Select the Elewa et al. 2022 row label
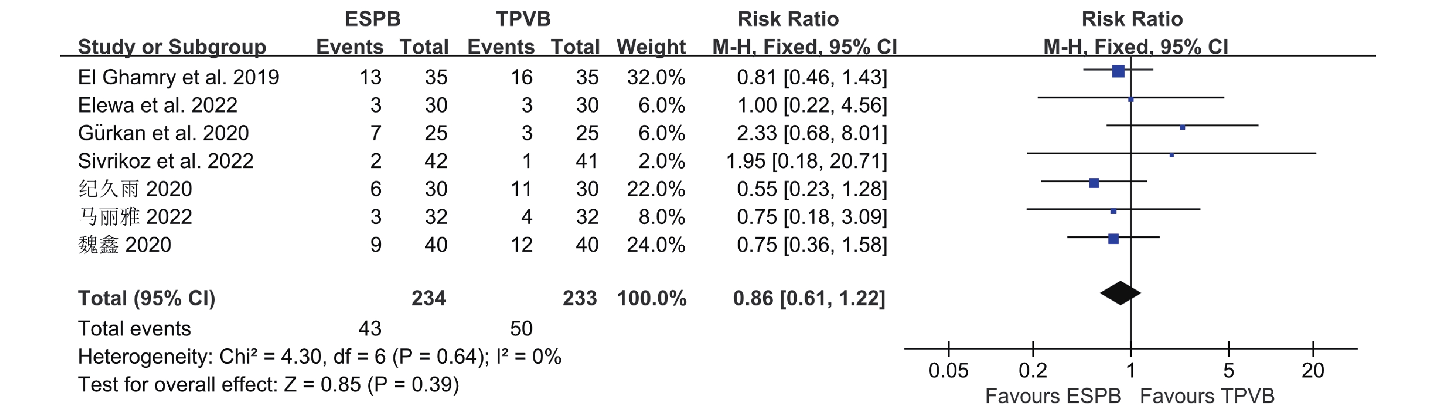1436x418 pixels. point(158,105)
